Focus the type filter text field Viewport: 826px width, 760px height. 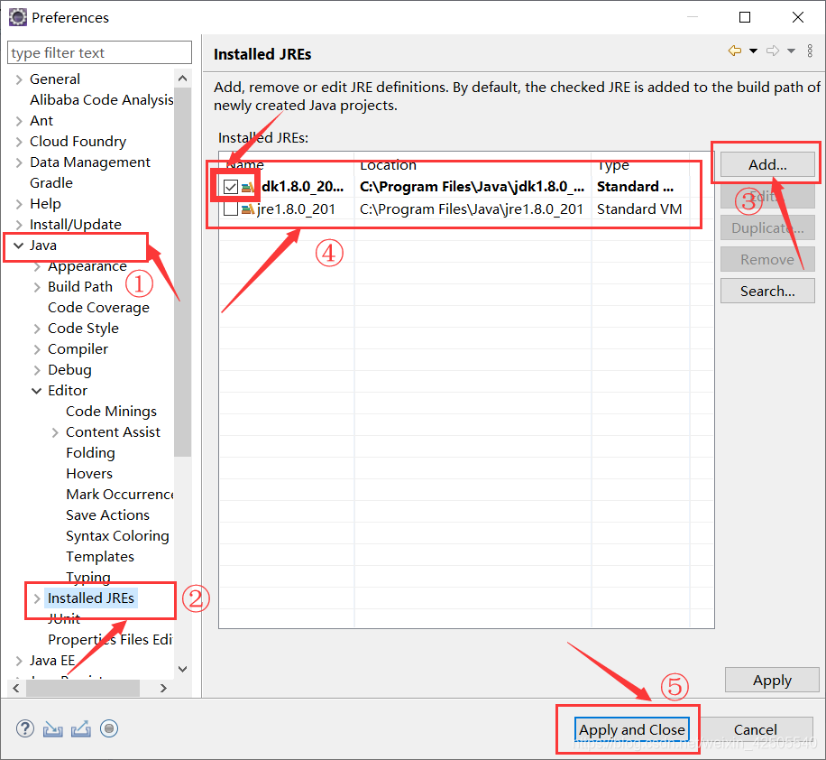pos(99,52)
